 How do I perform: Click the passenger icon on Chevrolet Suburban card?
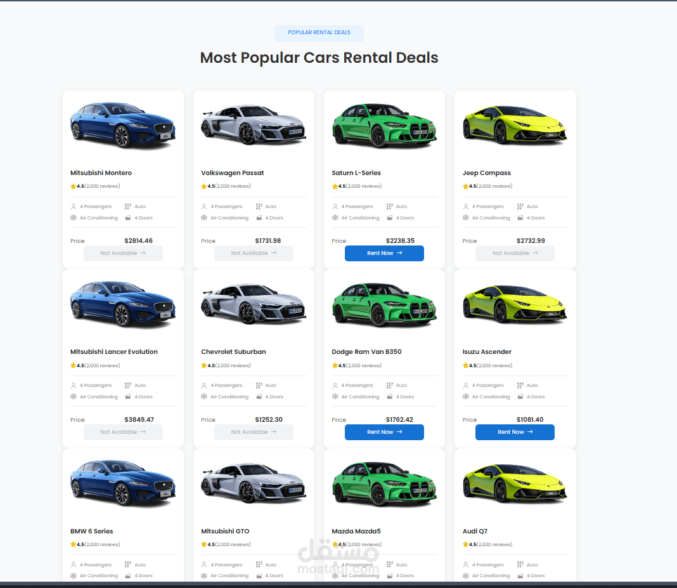click(x=203, y=386)
